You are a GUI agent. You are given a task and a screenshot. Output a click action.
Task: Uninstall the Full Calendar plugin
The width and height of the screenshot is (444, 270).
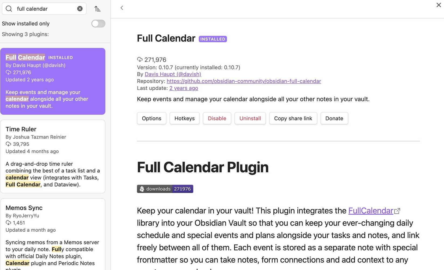(250, 118)
